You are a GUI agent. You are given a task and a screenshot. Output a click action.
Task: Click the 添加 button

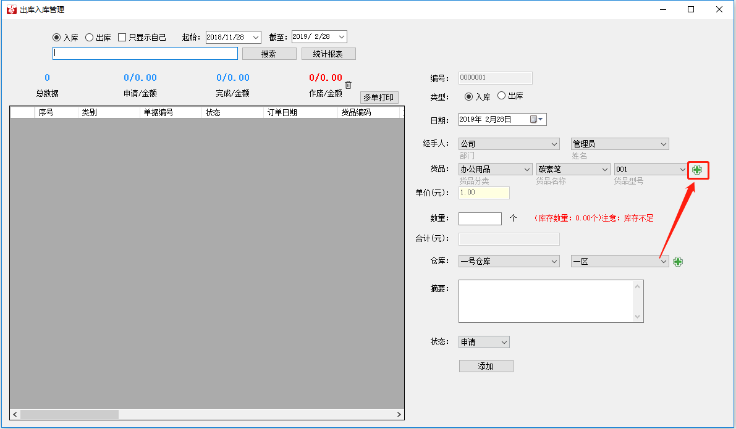[x=486, y=366]
